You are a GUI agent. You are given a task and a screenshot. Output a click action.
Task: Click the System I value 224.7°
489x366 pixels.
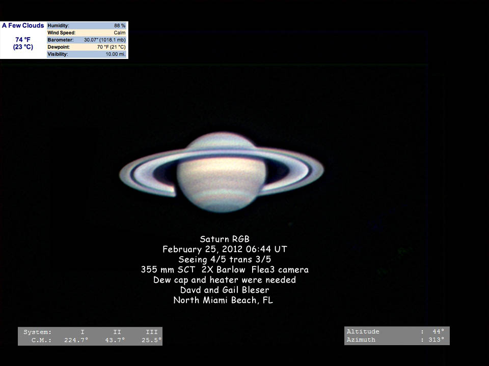pyautogui.click(x=76, y=340)
